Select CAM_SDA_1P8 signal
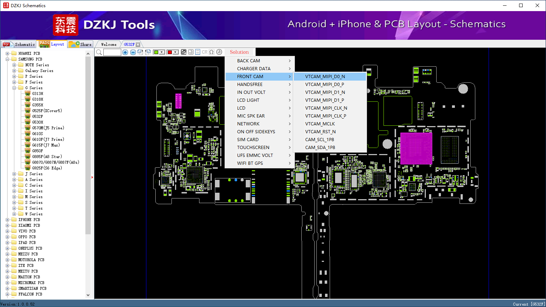This screenshot has height=307, width=546. pos(330,148)
